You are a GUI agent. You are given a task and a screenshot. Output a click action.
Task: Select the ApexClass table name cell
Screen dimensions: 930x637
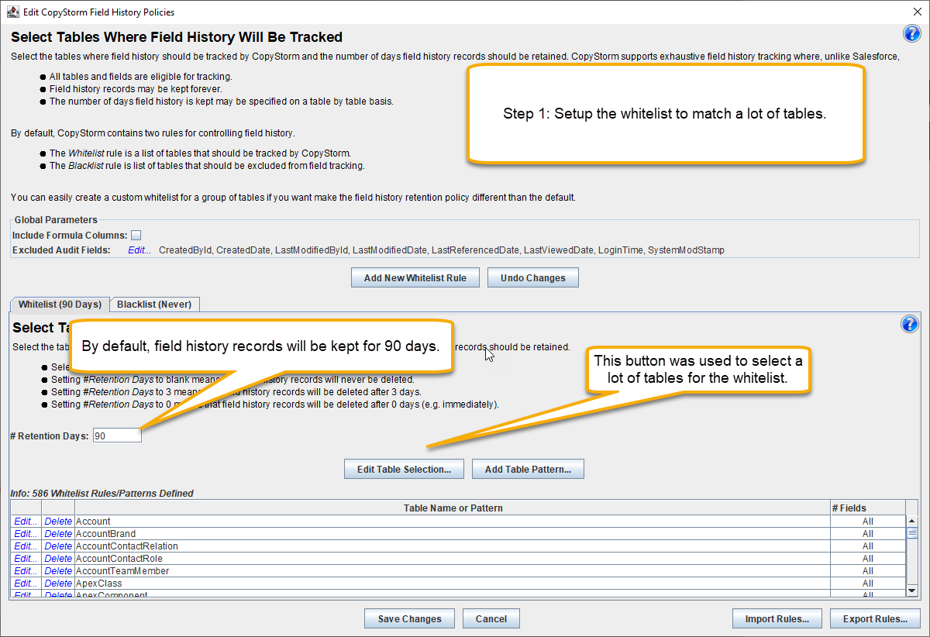(452, 584)
